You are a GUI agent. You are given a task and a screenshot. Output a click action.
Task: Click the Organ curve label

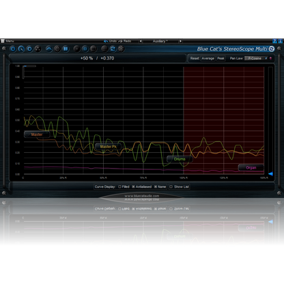click(x=251, y=168)
